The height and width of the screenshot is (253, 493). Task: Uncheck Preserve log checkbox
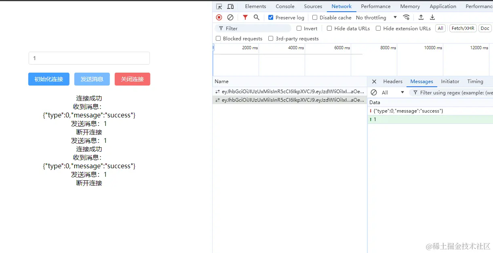(x=271, y=17)
